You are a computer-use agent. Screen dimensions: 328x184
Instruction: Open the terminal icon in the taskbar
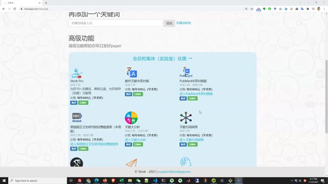click(163, 180)
